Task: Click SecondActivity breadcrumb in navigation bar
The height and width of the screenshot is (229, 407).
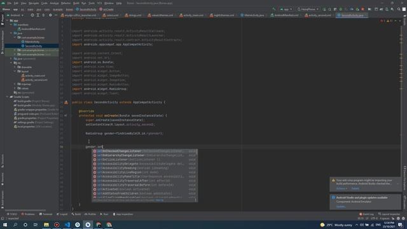Action: coord(86,10)
